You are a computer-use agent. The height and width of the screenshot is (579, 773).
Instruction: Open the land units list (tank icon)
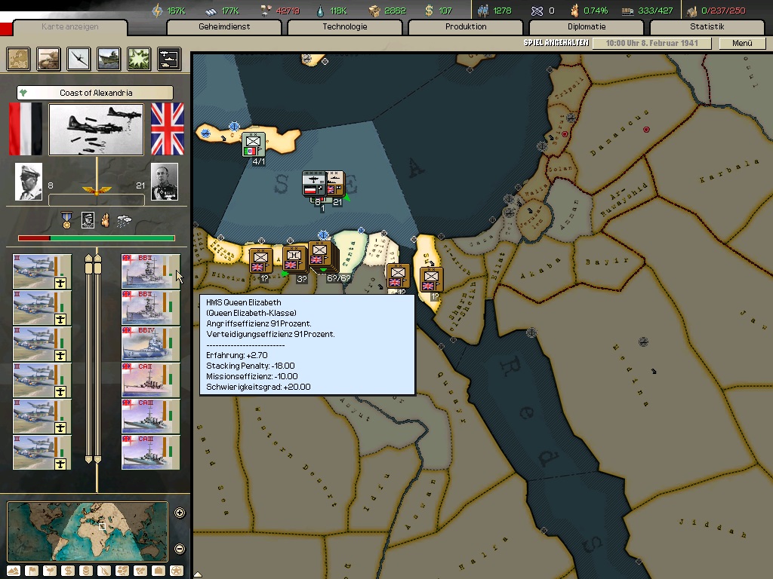[x=49, y=59]
